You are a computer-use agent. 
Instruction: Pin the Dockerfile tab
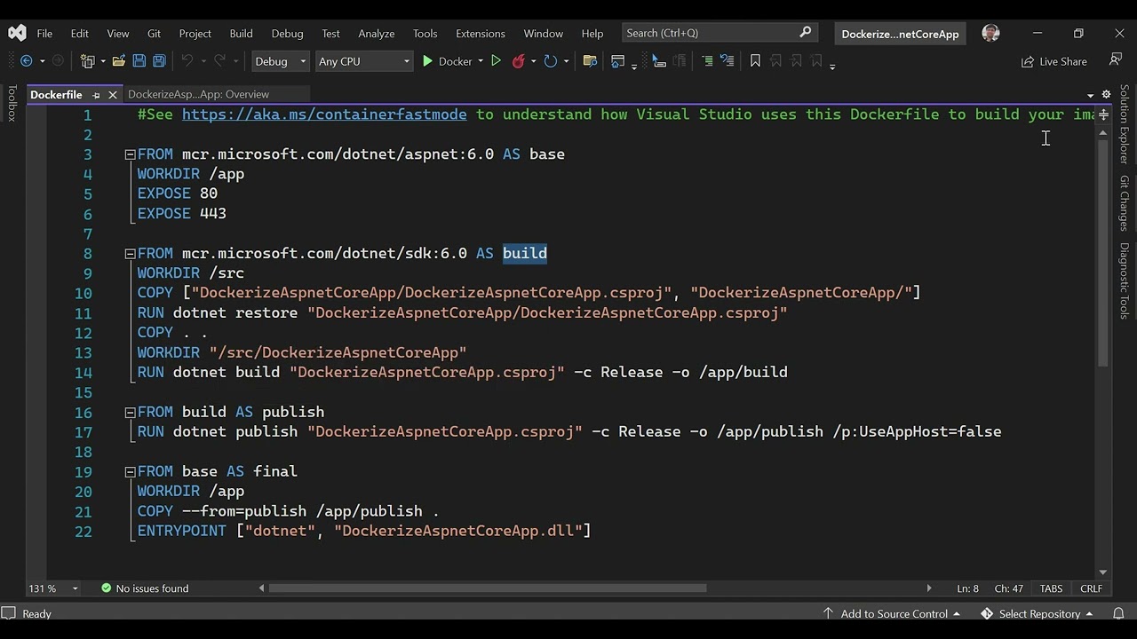(96, 94)
